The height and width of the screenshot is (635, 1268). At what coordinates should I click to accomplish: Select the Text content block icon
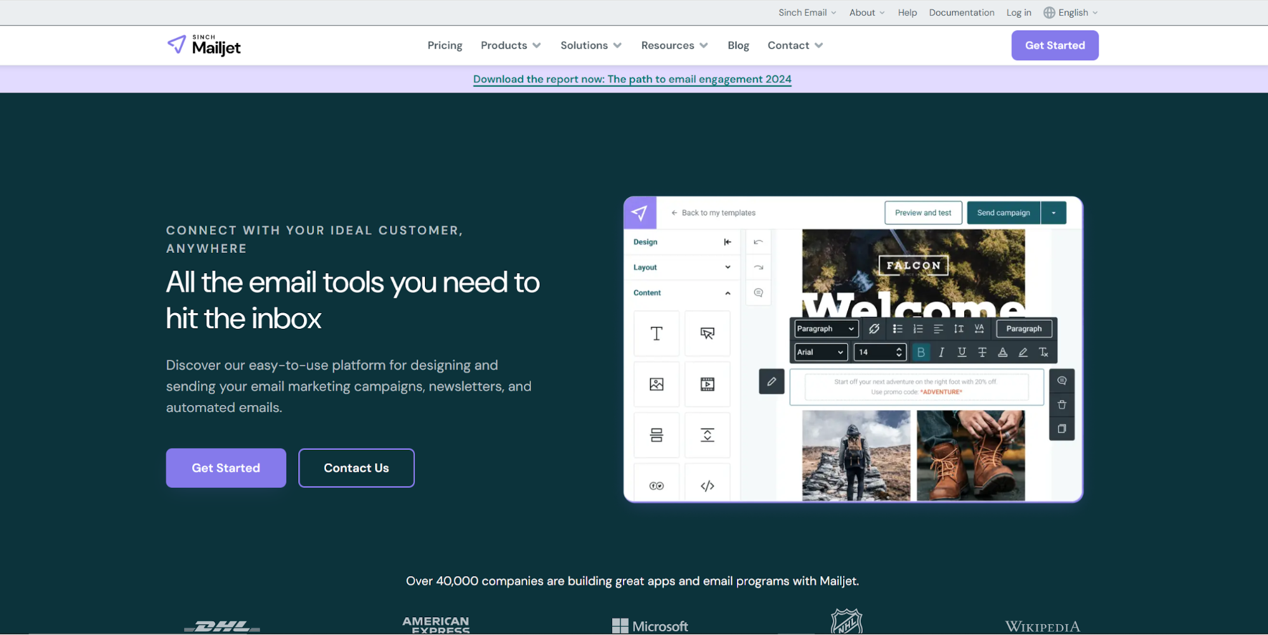point(657,333)
